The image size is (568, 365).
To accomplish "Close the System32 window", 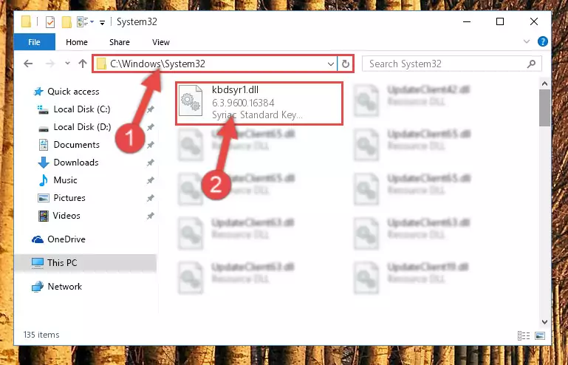I will point(533,21).
